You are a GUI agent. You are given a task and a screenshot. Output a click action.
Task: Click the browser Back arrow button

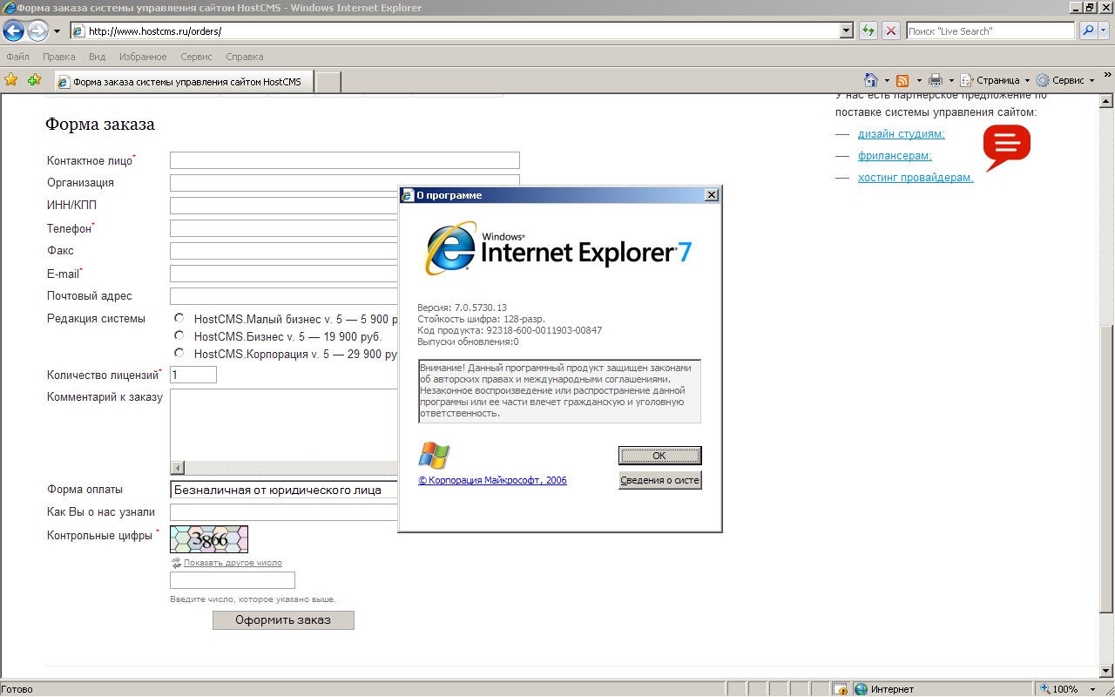13,31
